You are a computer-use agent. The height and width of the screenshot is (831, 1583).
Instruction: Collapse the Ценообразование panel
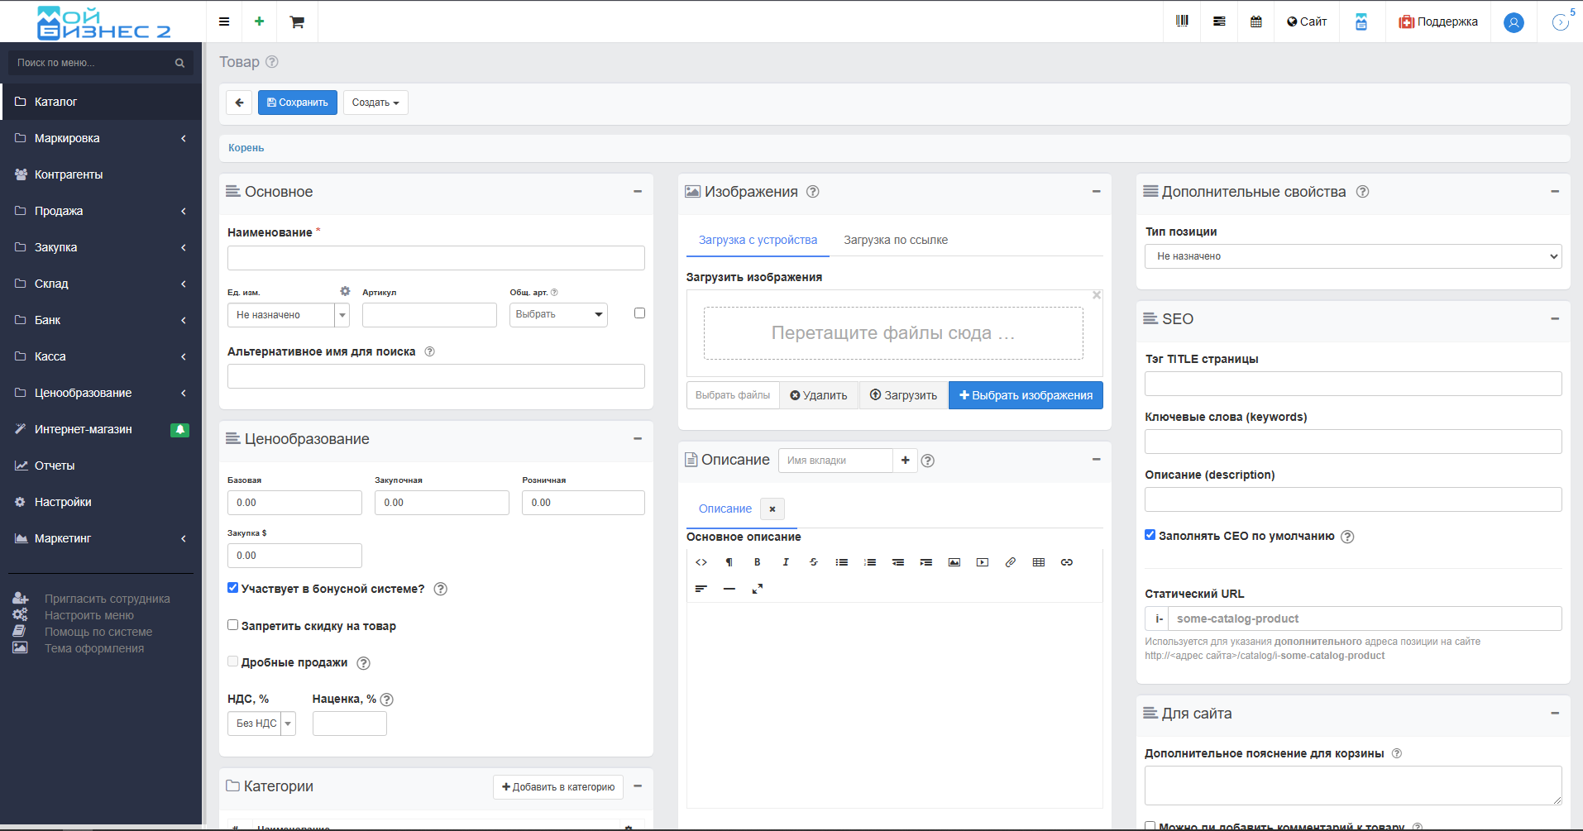[638, 439]
